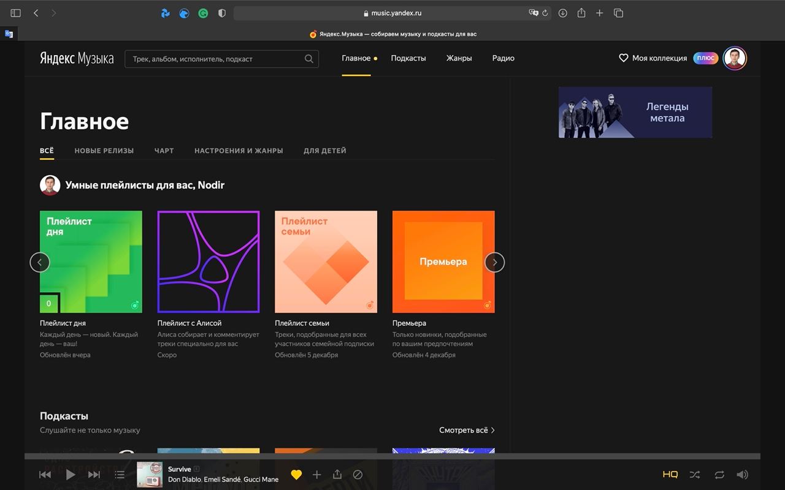Play the current track Survive

tap(71, 475)
